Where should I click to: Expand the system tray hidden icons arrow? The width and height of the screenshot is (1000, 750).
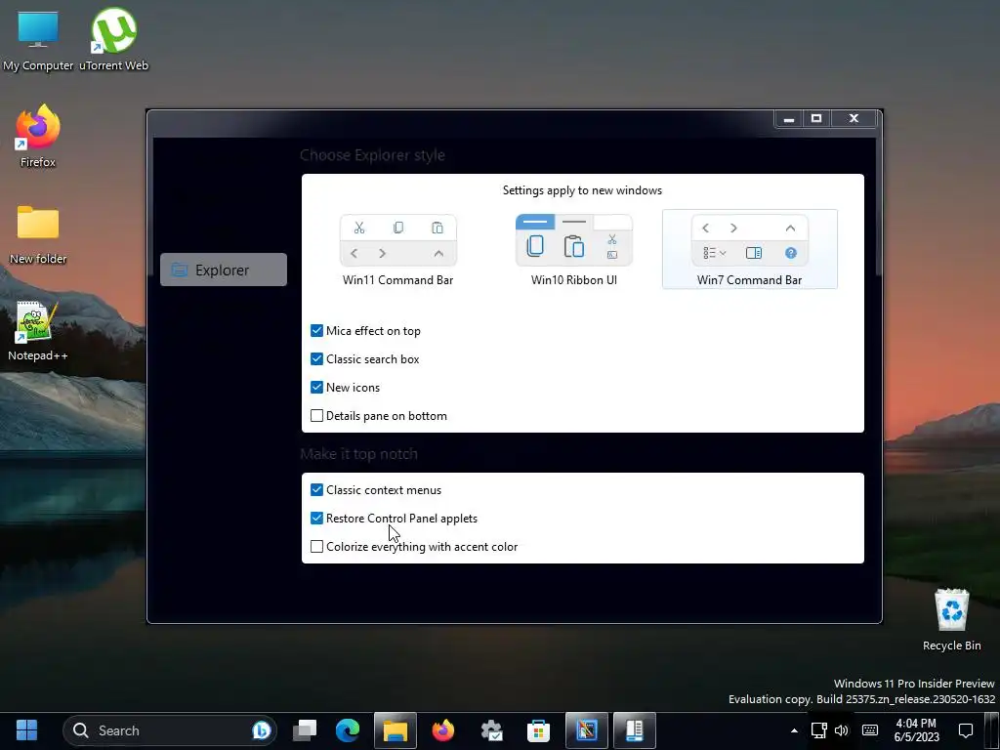pyautogui.click(x=794, y=730)
